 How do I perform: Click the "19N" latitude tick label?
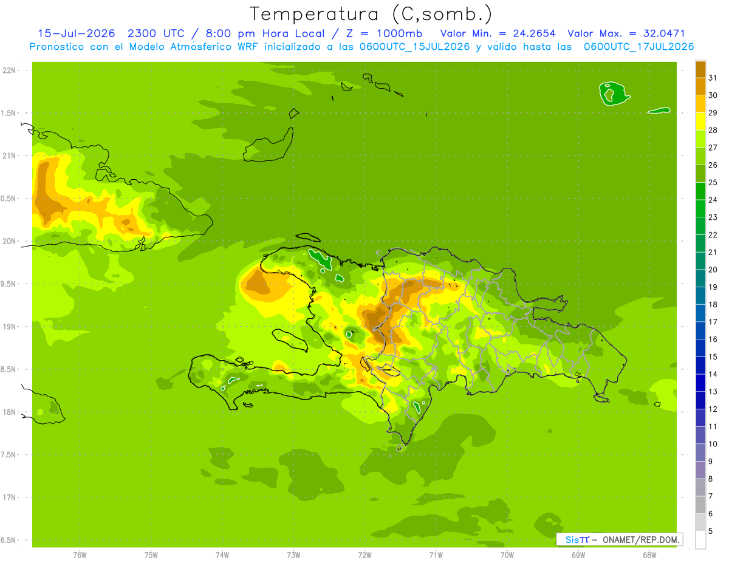point(9,327)
